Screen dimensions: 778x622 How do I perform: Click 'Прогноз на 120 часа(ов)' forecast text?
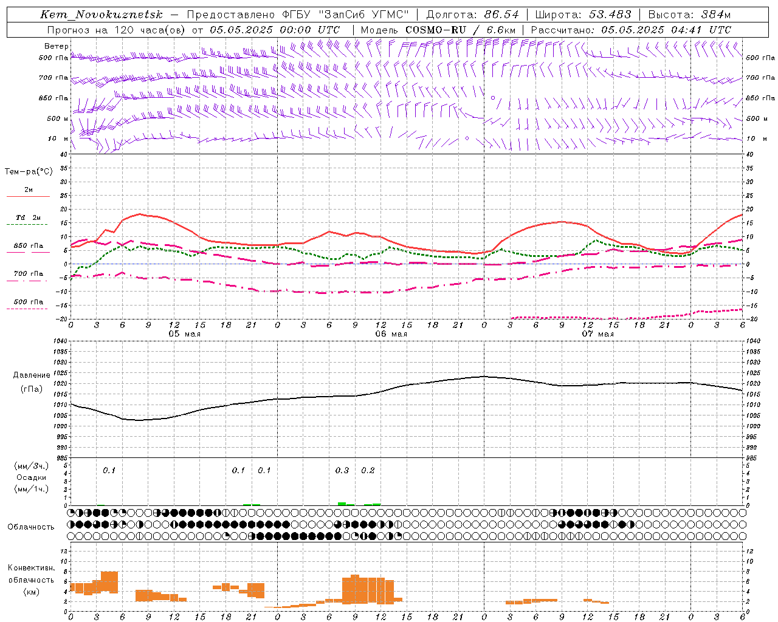tap(117, 30)
